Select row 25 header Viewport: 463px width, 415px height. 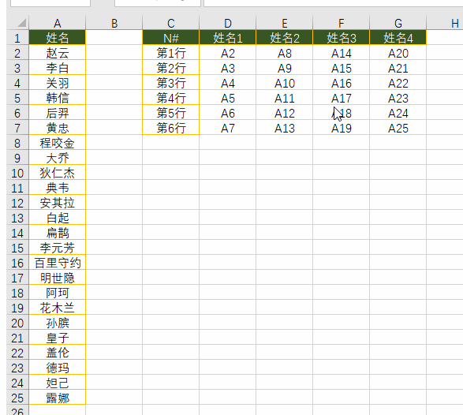coord(17,398)
